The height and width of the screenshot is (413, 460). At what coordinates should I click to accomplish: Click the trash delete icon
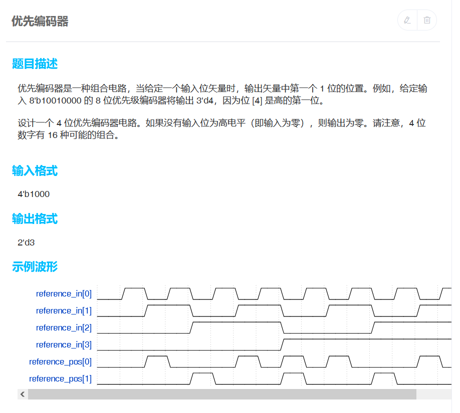pos(427,20)
